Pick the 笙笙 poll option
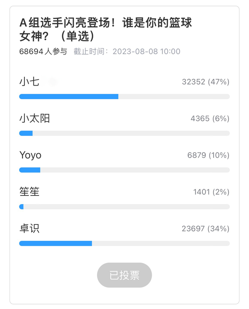This screenshot has width=249, height=309. 29,192
